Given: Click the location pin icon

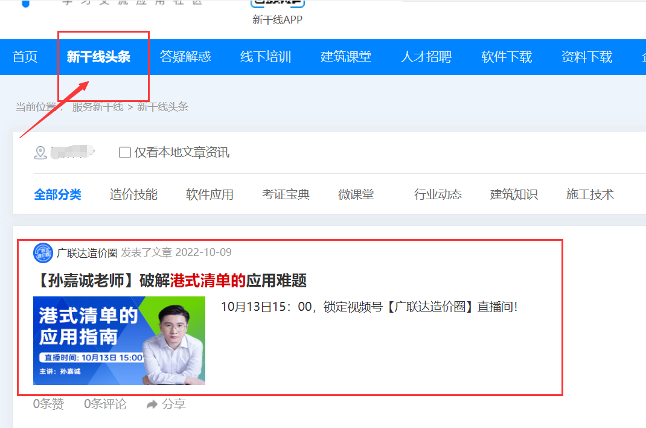Looking at the screenshot, I should 40,152.
